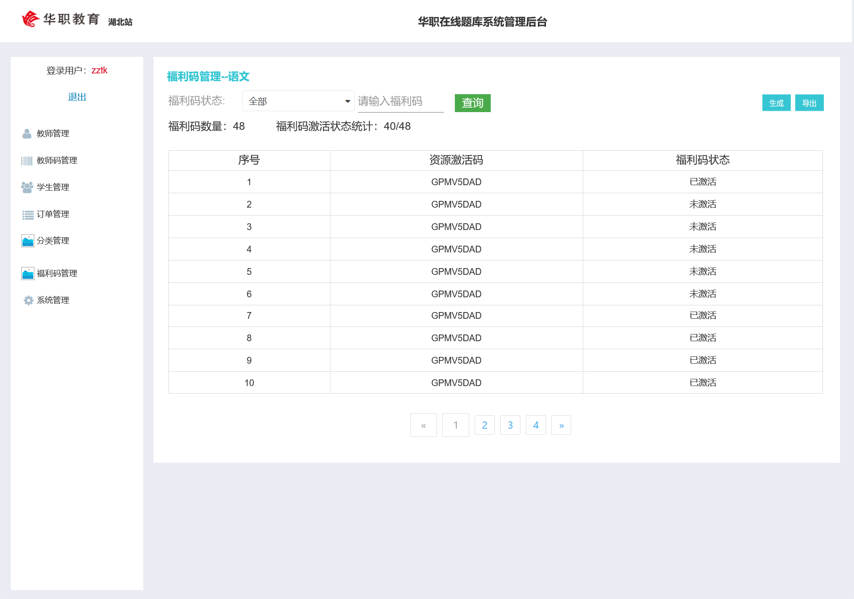
Task: Click the 学生管理 group icon
Action: (x=27, y=187)
